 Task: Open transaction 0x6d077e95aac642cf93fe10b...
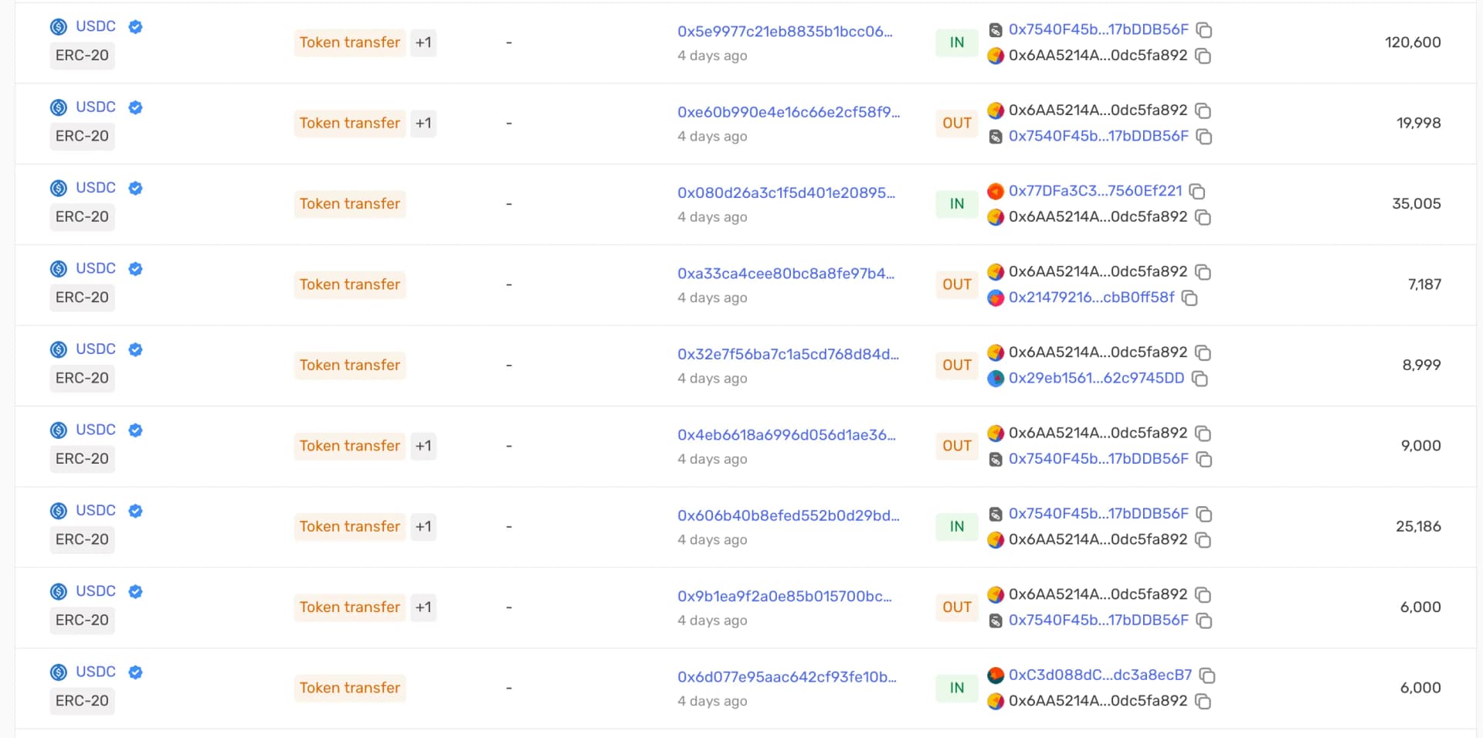786,676
